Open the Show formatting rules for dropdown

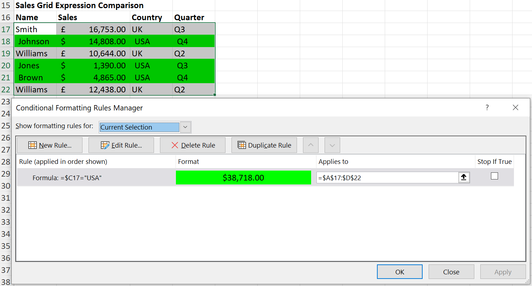[x=185, y=127]
